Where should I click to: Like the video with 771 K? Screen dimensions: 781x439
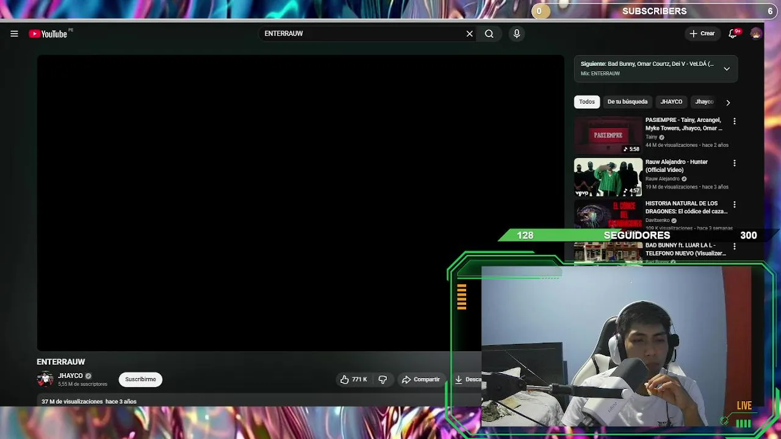(x=354, y=379)
